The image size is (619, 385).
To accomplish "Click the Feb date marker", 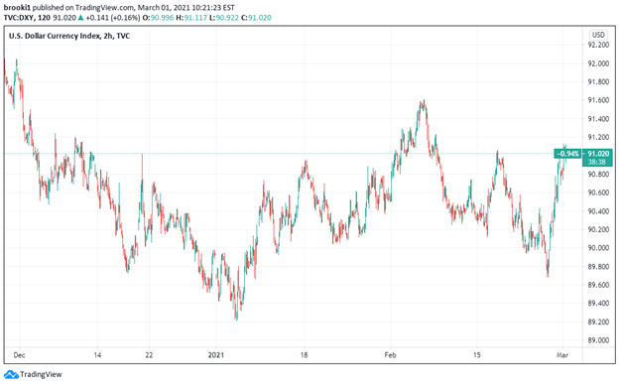I will pyautogui.click(x=390, y=355).
